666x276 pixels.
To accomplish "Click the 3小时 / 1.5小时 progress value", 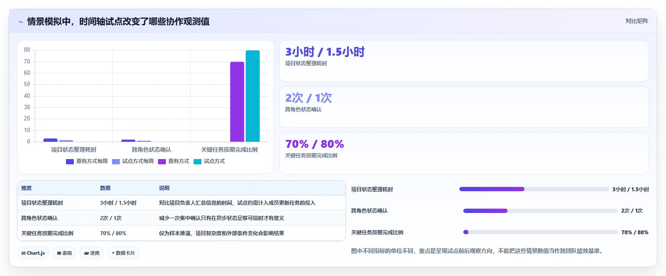I will pos(630,190).
